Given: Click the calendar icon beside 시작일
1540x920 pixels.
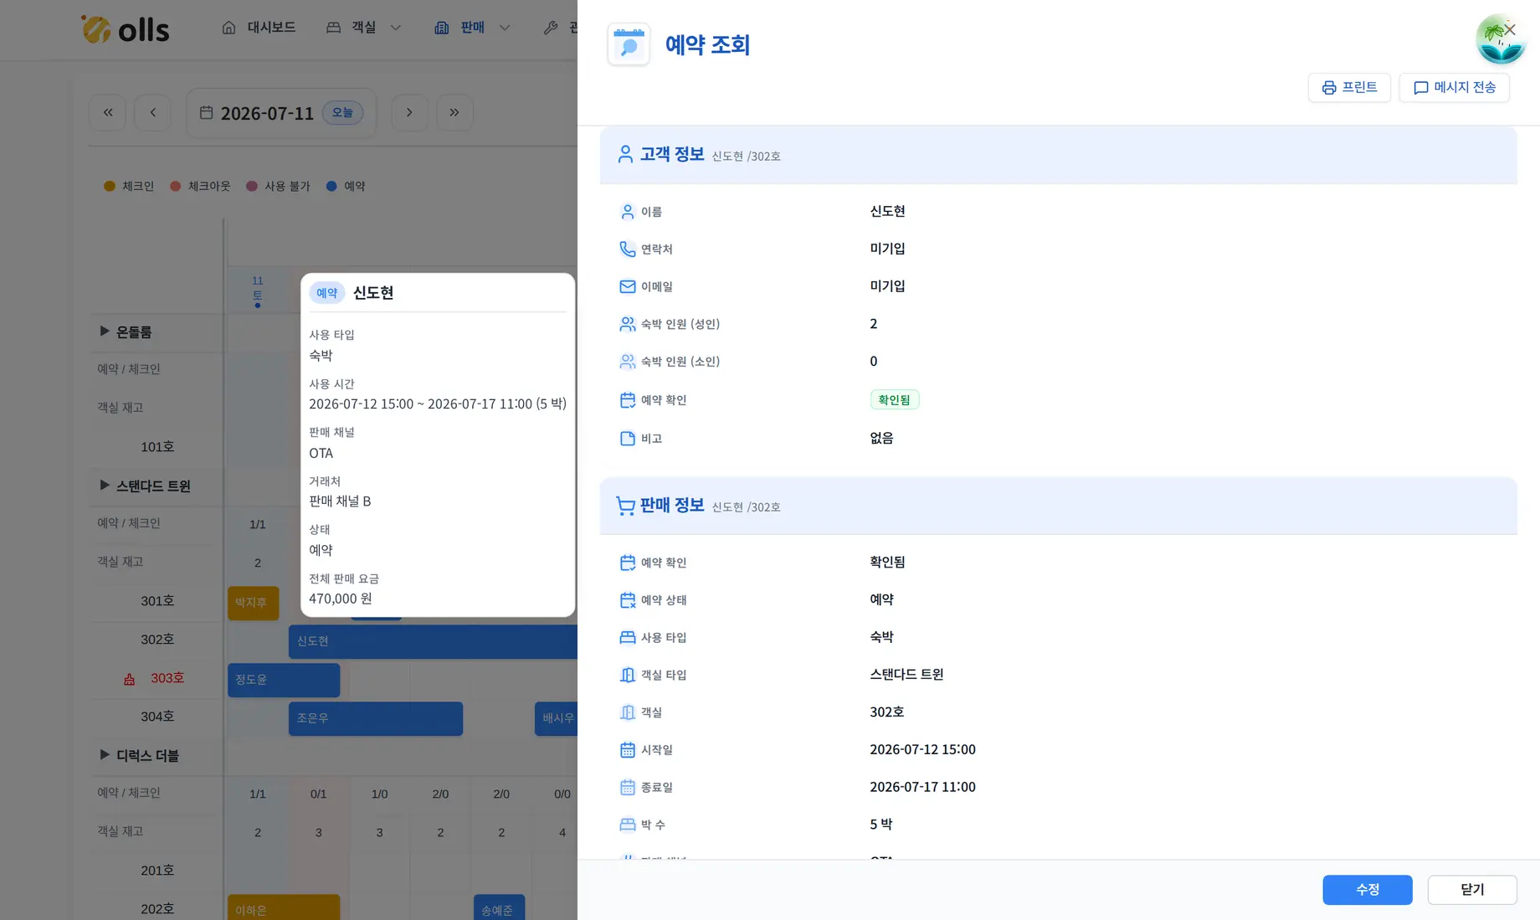Looking at the screenshot, I should [x=628, y=750].
